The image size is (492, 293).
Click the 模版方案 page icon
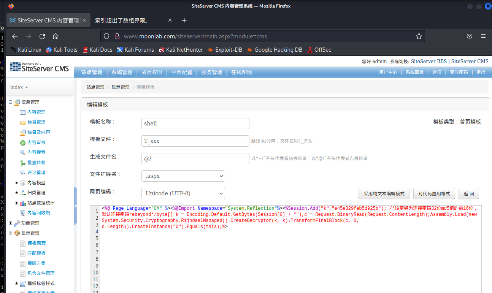pyautogui.click(x=22, y=263)
